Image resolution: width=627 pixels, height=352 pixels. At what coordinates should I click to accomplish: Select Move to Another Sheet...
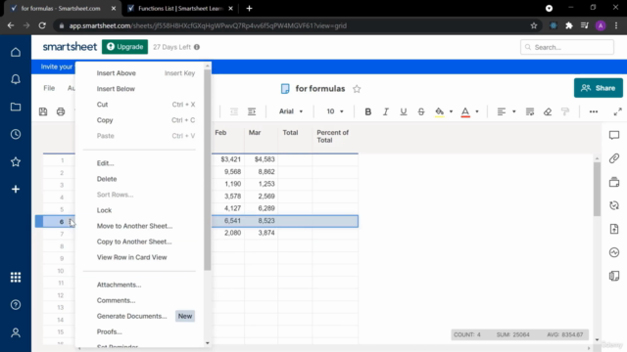134,226
